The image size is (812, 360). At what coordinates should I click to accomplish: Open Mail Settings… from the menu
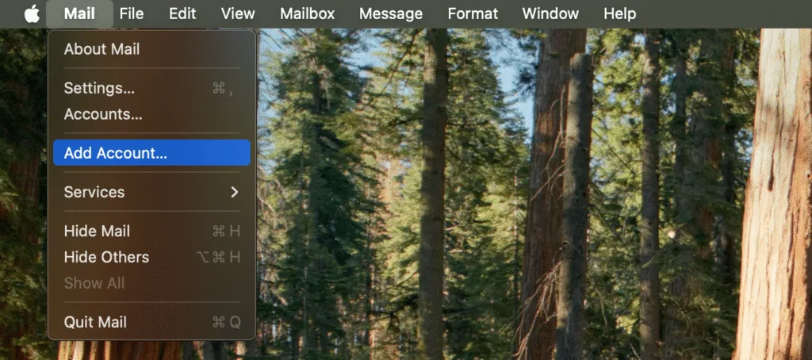(x=99, y=88)
